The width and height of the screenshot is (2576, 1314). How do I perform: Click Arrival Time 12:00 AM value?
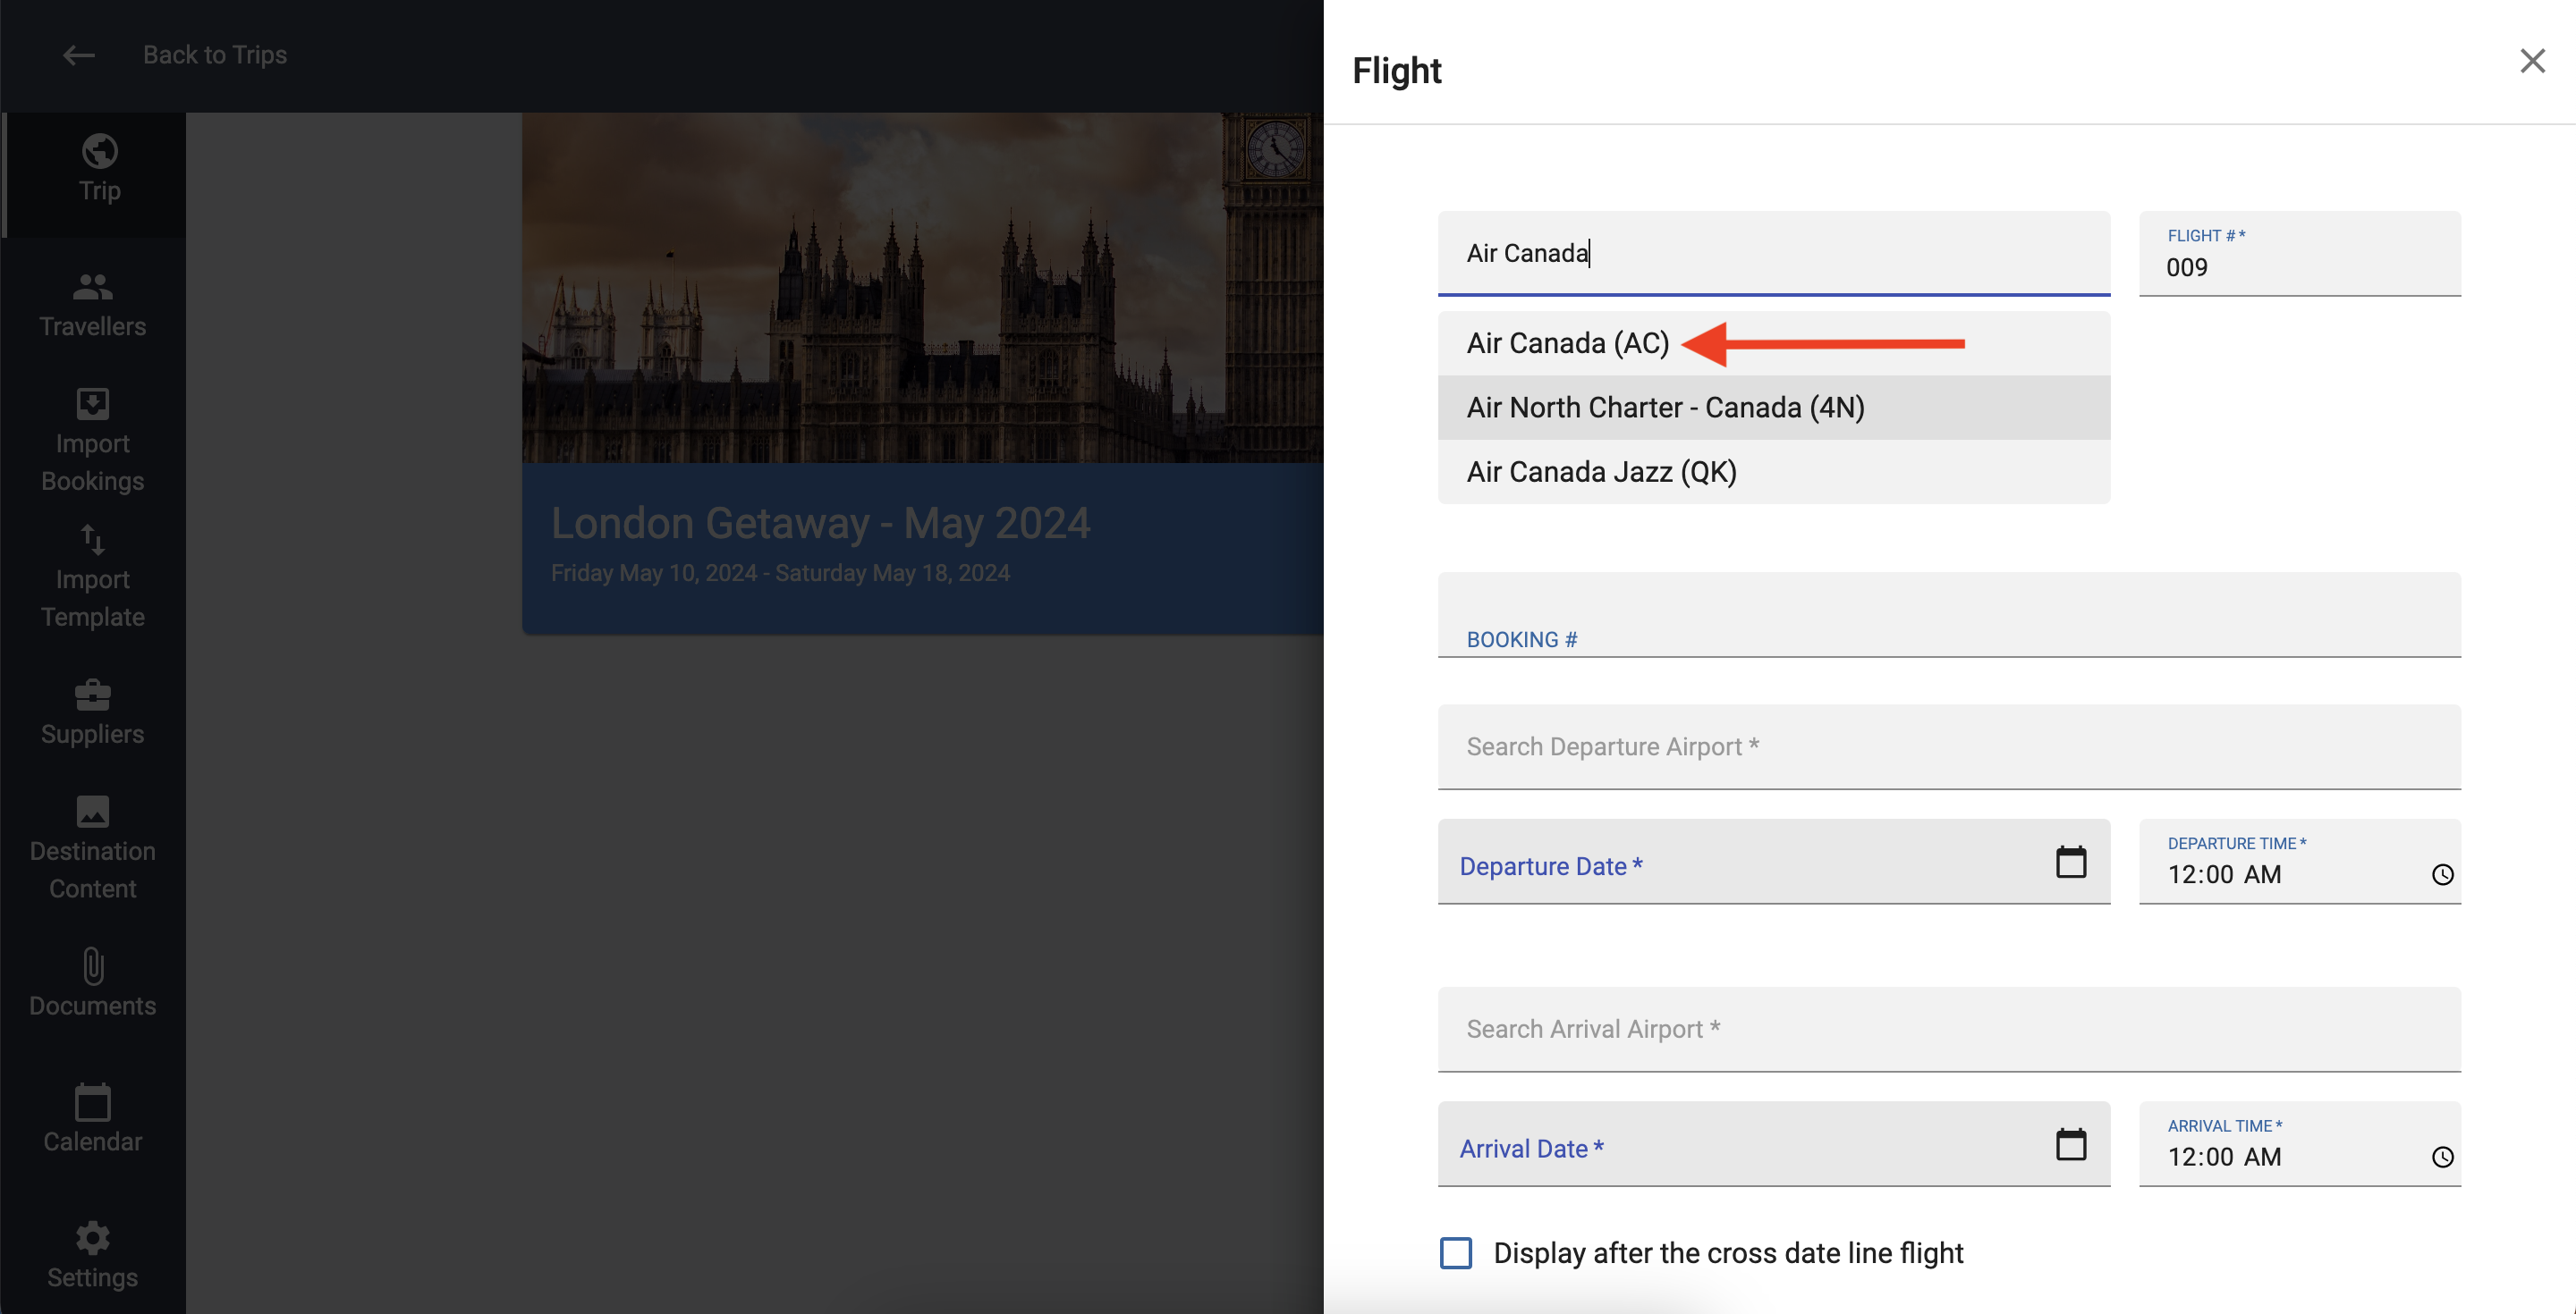pyautogui.click(x=2224, y=1157)
